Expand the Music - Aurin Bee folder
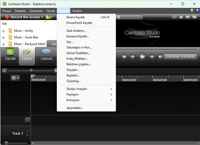This screenshot has width=200, height=145. point(4,38)
